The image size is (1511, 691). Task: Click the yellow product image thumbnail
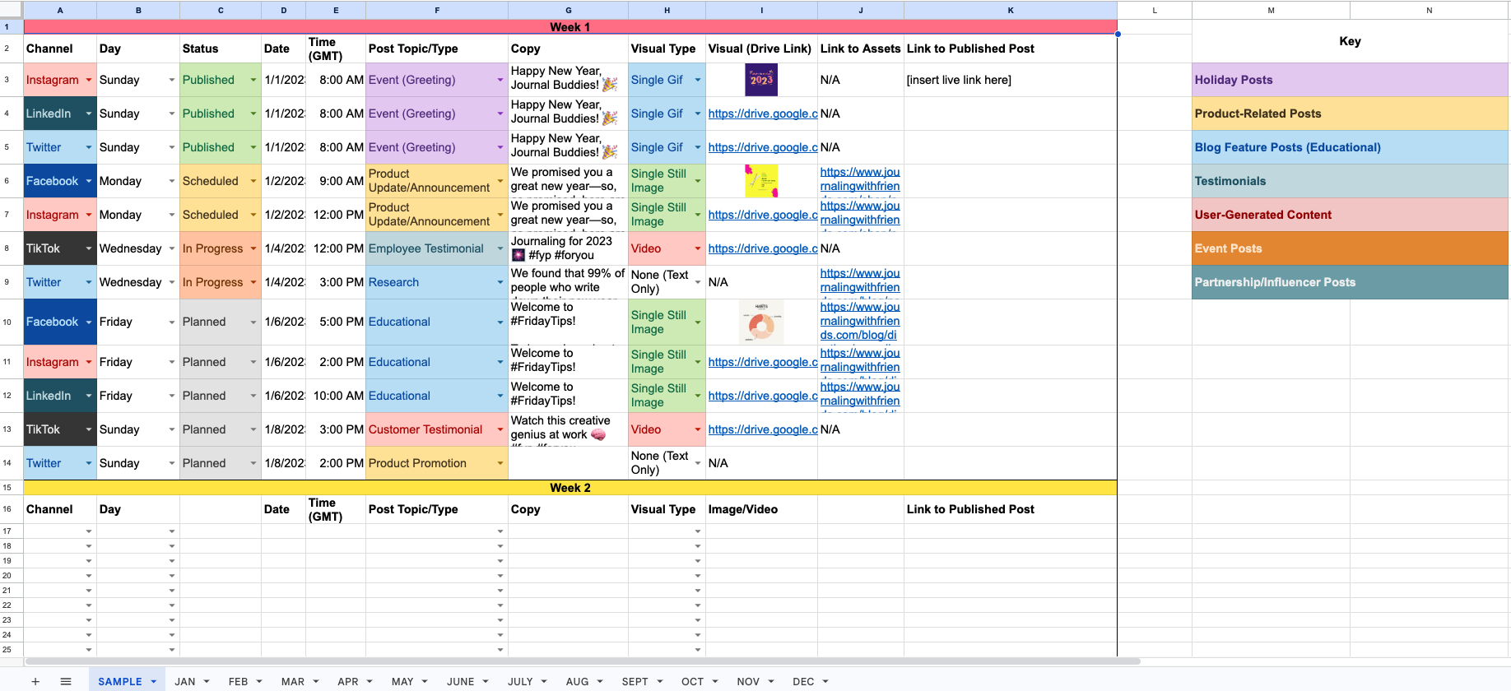coord(761,181)
